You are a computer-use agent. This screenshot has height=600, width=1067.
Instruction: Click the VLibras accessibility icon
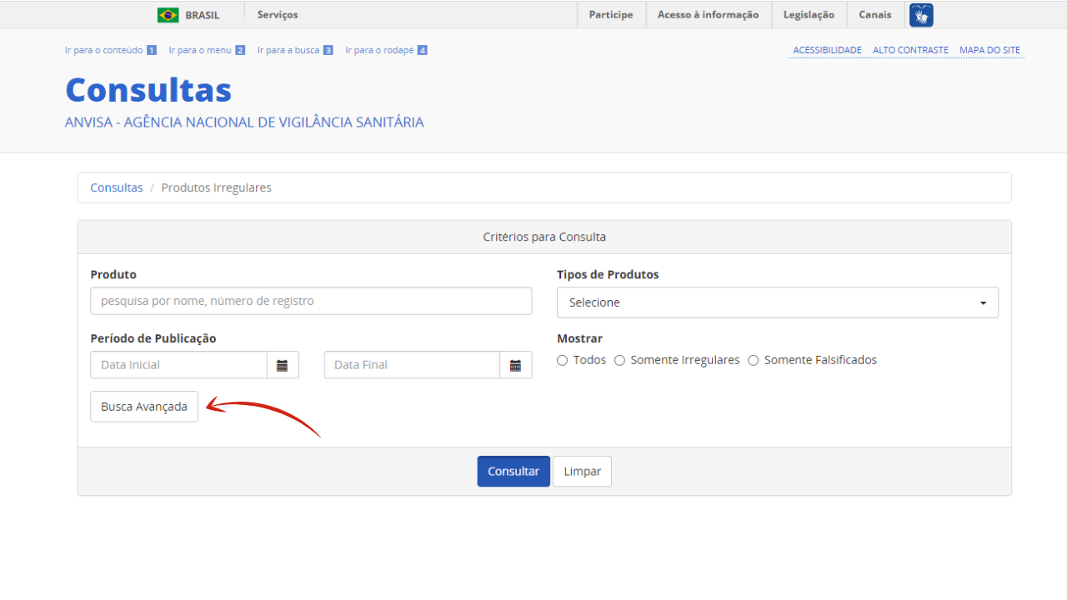(920, 14)
